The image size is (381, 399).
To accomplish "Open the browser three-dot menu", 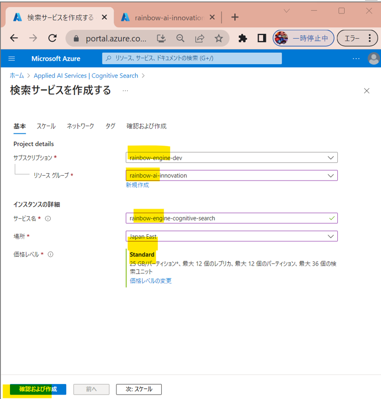I will (x=370, y=38).
